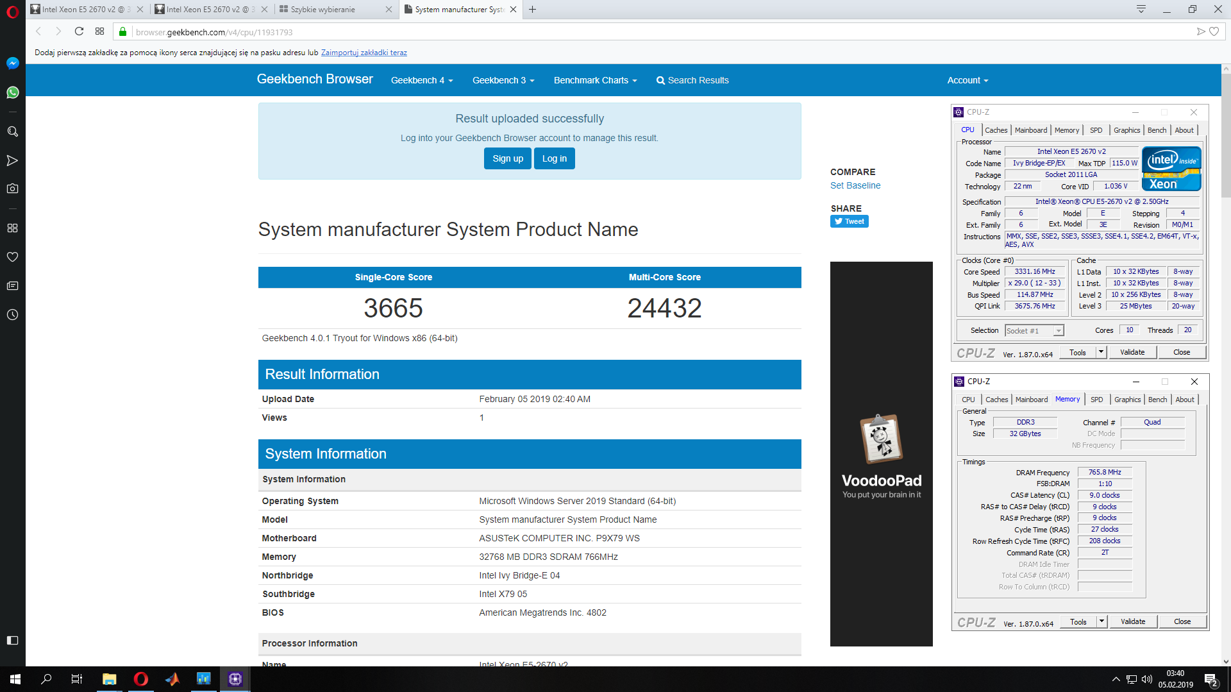Open notification center icon in tray

[x=1211, y=680]
